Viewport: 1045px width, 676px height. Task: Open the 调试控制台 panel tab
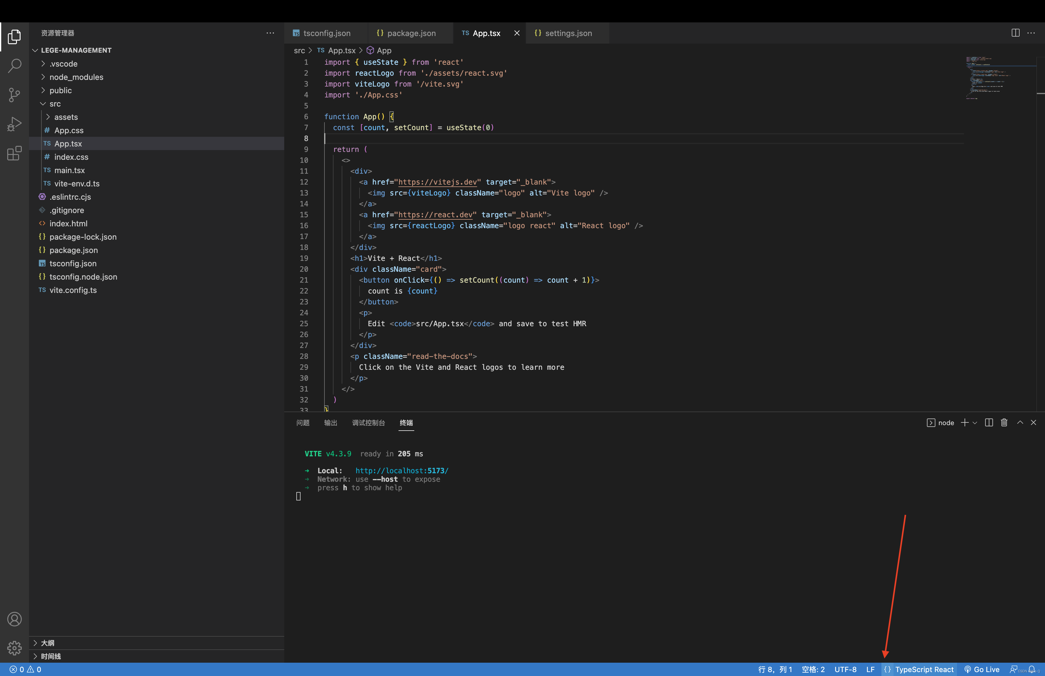tap(368, 423)
